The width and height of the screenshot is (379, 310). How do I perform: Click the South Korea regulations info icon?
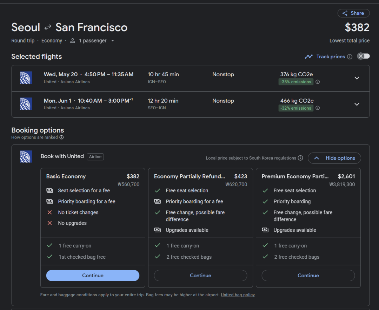point(300,158)
